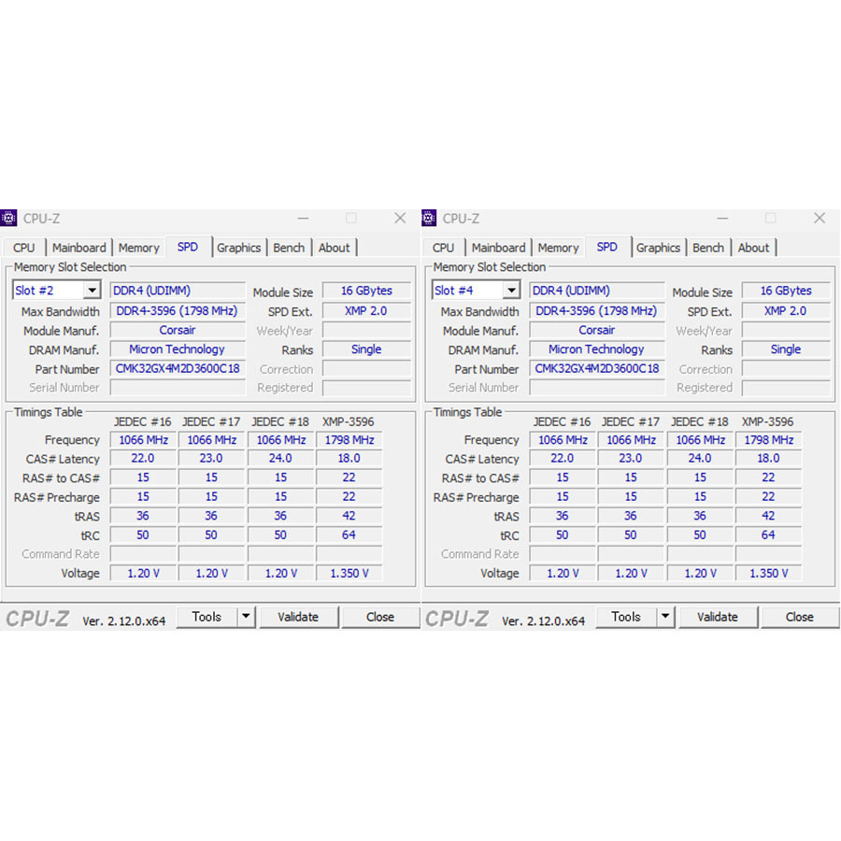Click Module Size 16 GBytes in left window
The image size is (841, 841).
click(x=367, y=291)
